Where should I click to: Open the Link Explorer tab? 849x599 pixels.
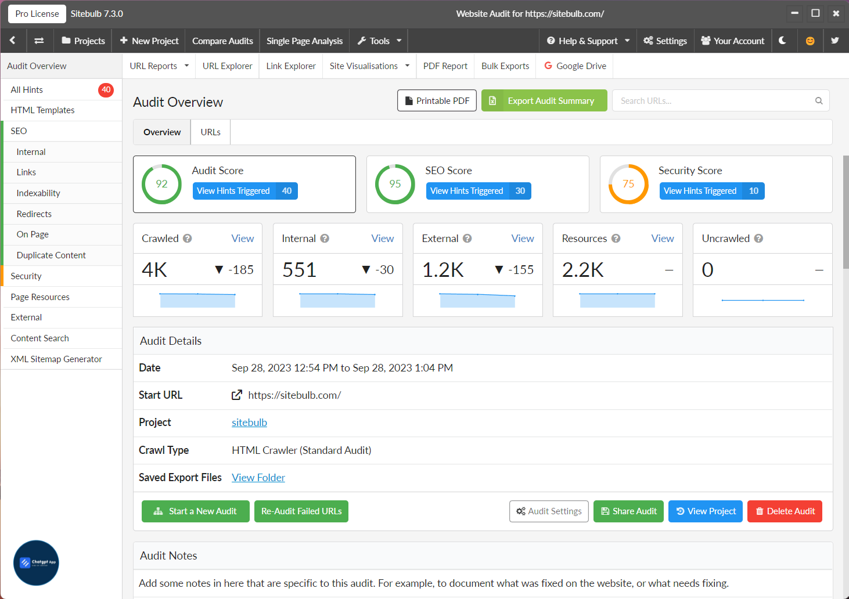coord(291,66)
